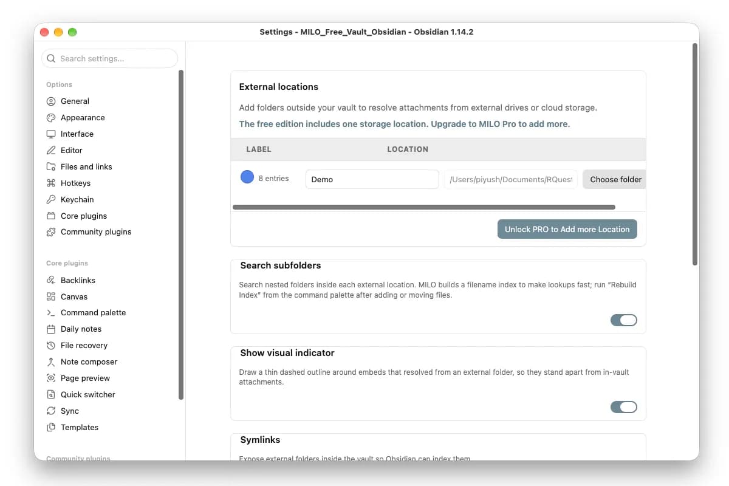
Task: Click the Hotkeys command-key icon
Action: tap(51, 183)
